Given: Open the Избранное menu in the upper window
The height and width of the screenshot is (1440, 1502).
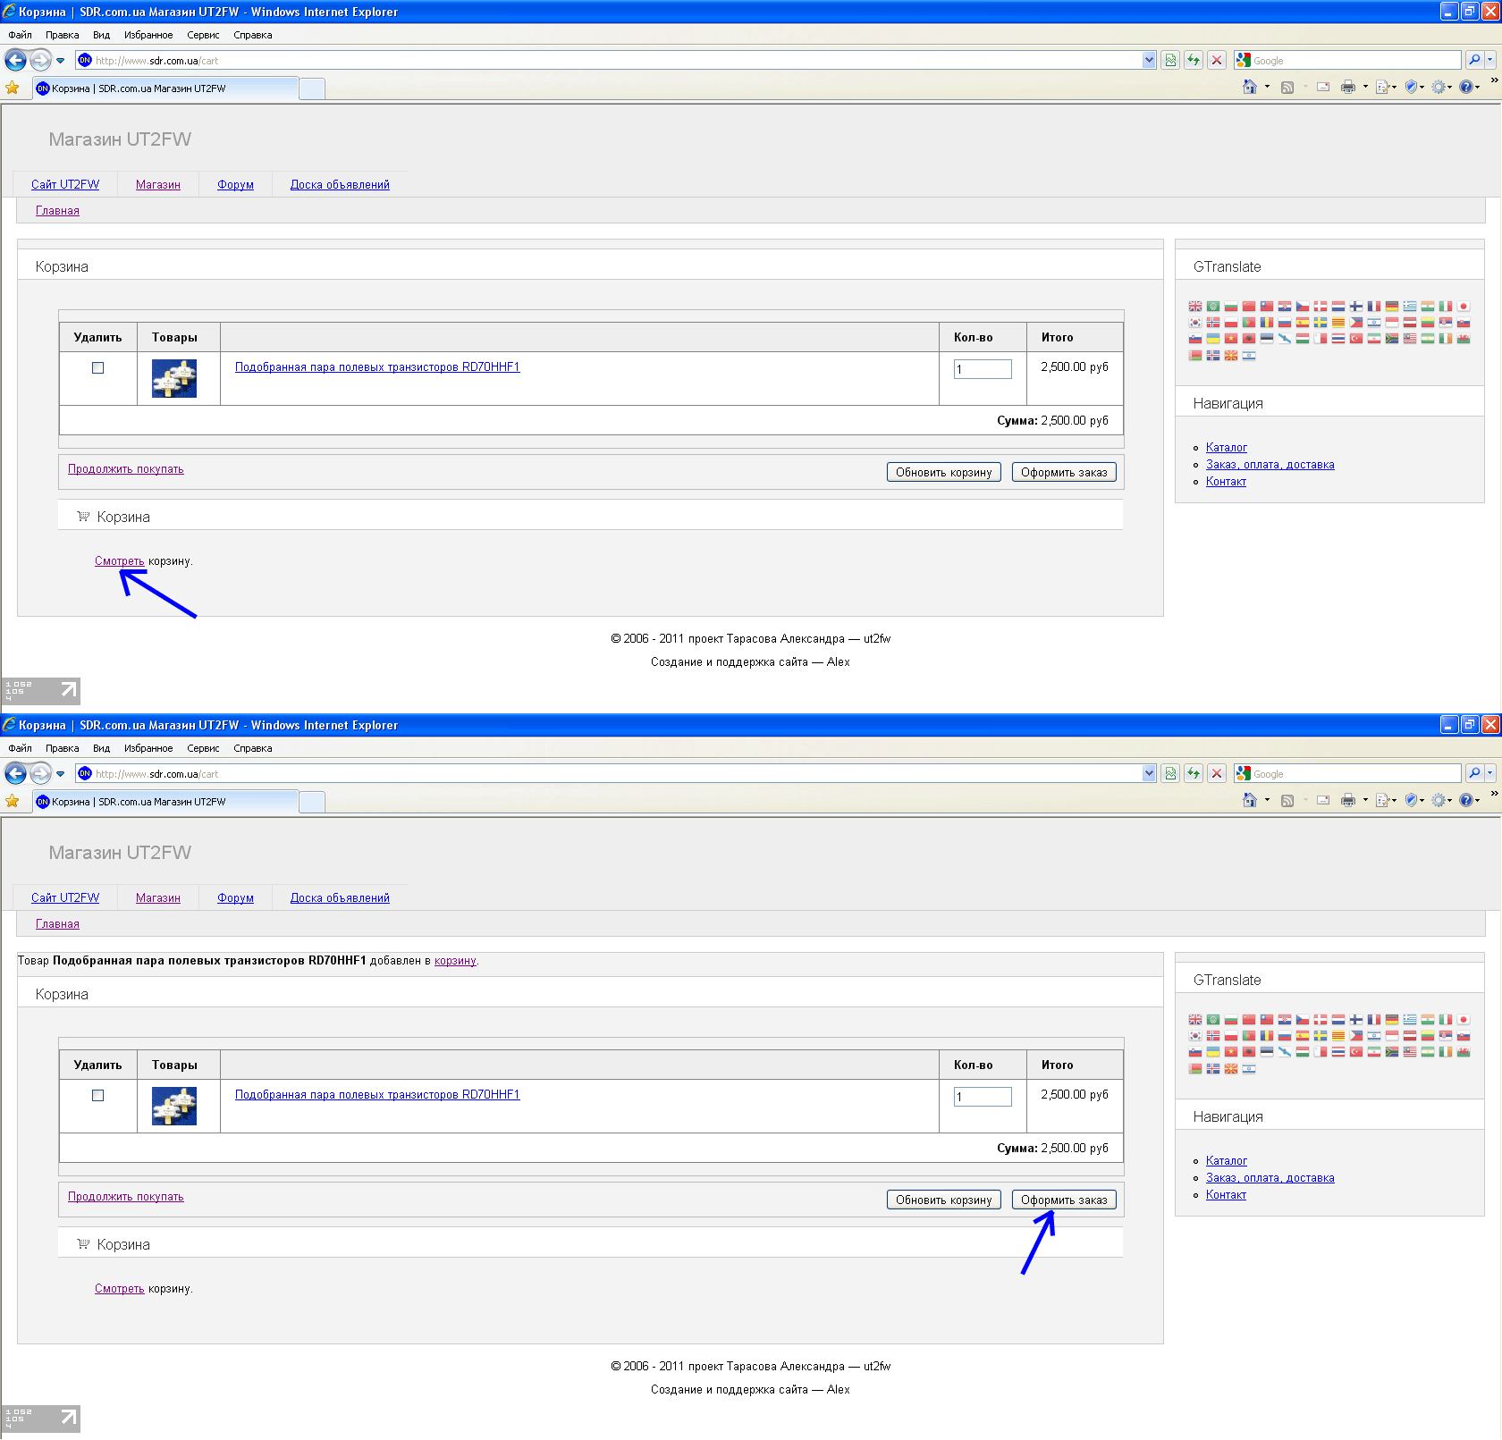Looking at the screenshot, I should click(x=148, y=35).
